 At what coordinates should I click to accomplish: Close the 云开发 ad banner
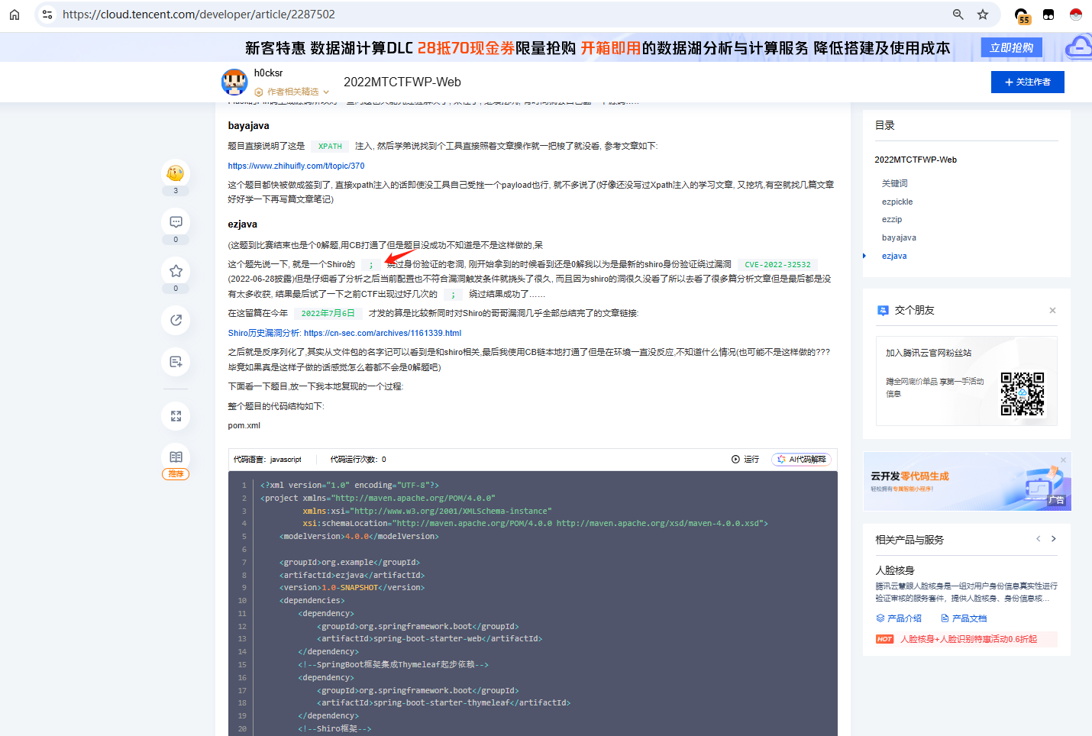(1063, 460)
